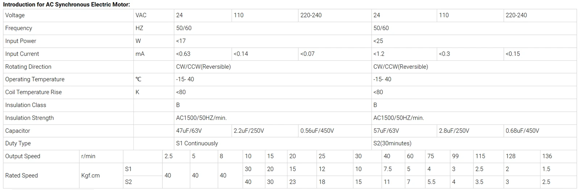This screenshot has height=190, width=580.
Task: Select the <17 input power value
Action: coord(273,41)
